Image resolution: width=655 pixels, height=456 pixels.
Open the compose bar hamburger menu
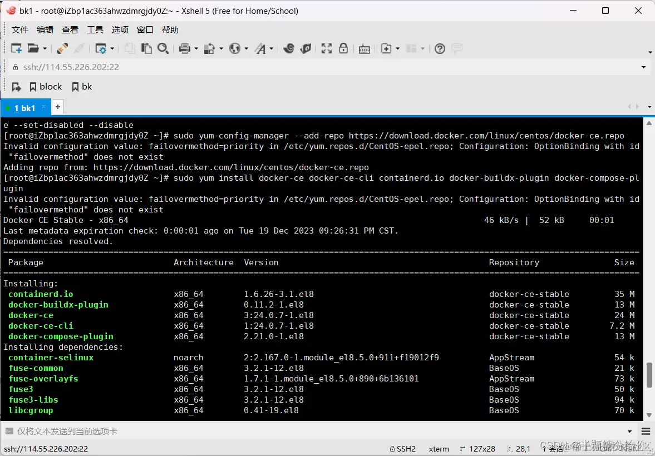click(646, 432)
